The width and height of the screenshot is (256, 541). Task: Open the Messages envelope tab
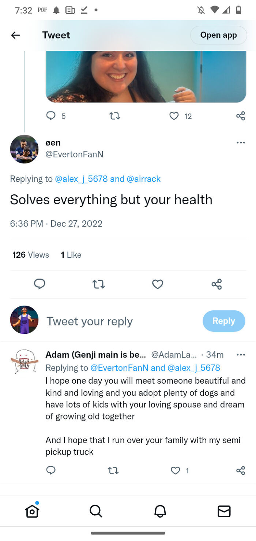click(x=224, y=511)
